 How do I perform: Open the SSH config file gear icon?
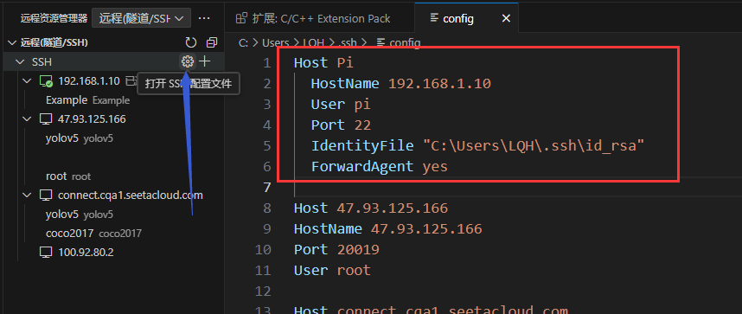pyautogui.click(x=188, y=61)
